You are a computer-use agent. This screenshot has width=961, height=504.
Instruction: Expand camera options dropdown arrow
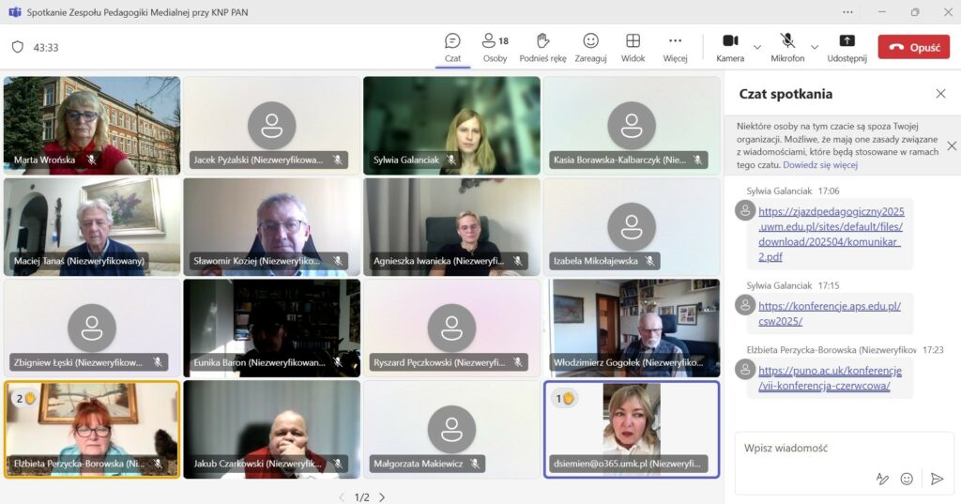757,47
